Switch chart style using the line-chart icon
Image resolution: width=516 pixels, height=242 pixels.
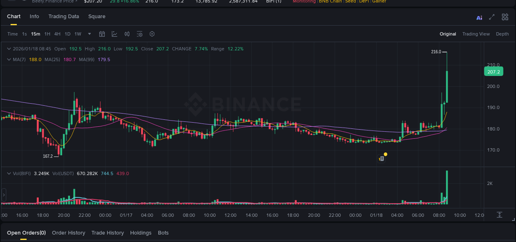114,34
